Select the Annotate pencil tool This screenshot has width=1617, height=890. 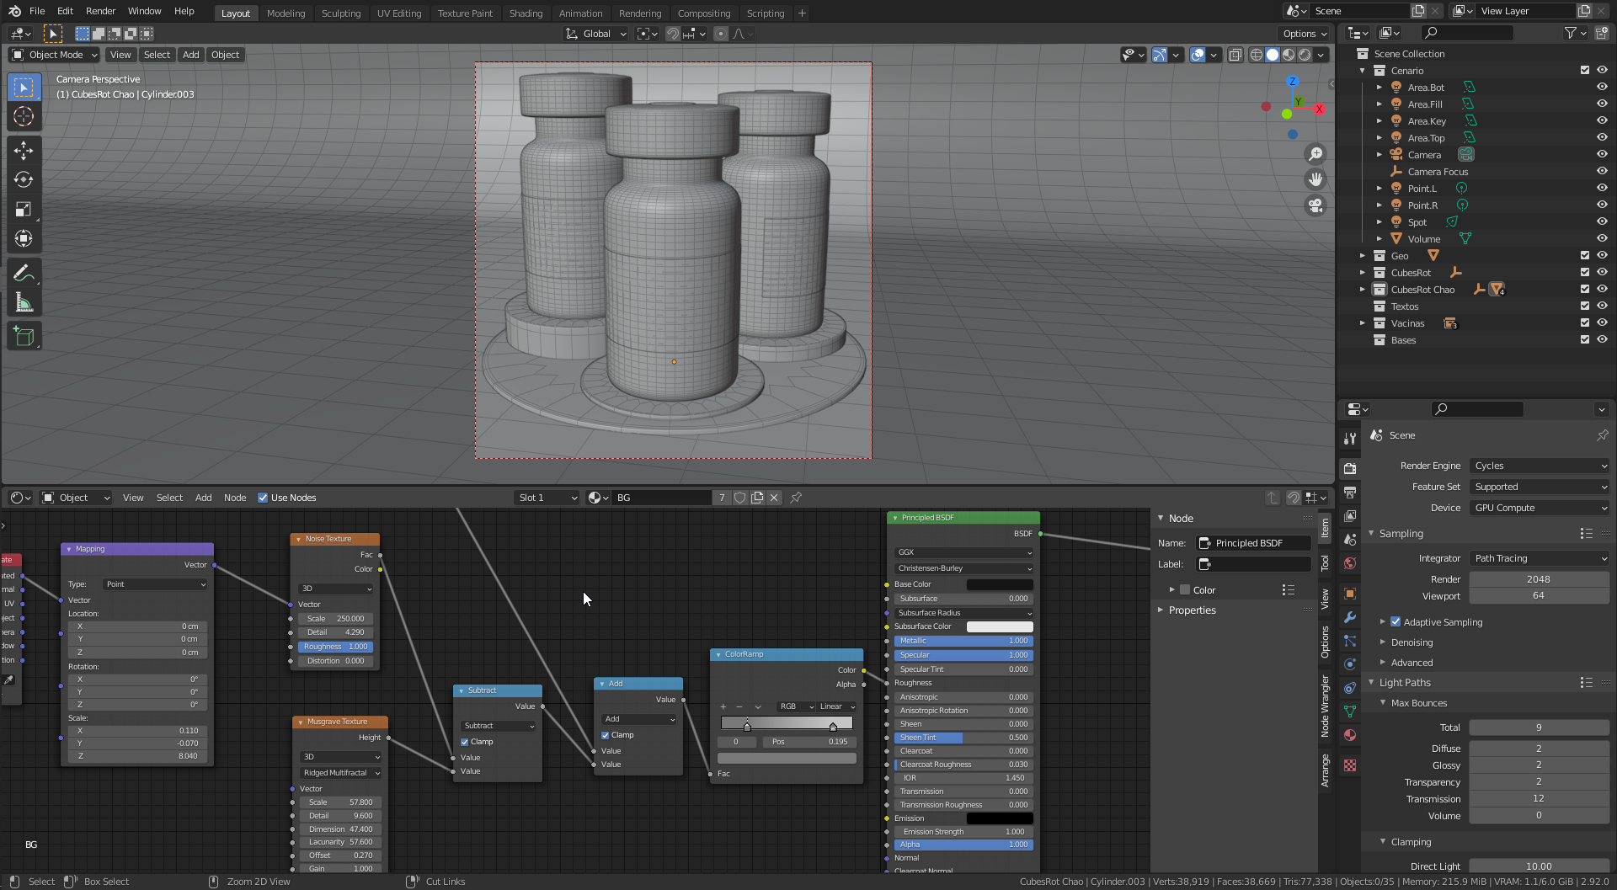point(24,273)
